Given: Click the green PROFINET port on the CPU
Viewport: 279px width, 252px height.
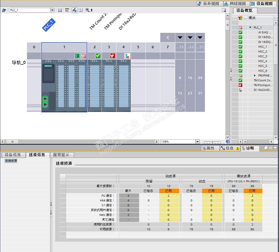Looking at the screenshot, I should [45, 102].
